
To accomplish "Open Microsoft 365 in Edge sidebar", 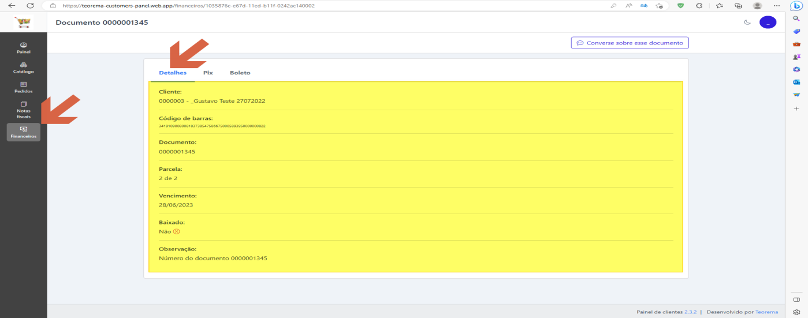I will click(796, 69).
